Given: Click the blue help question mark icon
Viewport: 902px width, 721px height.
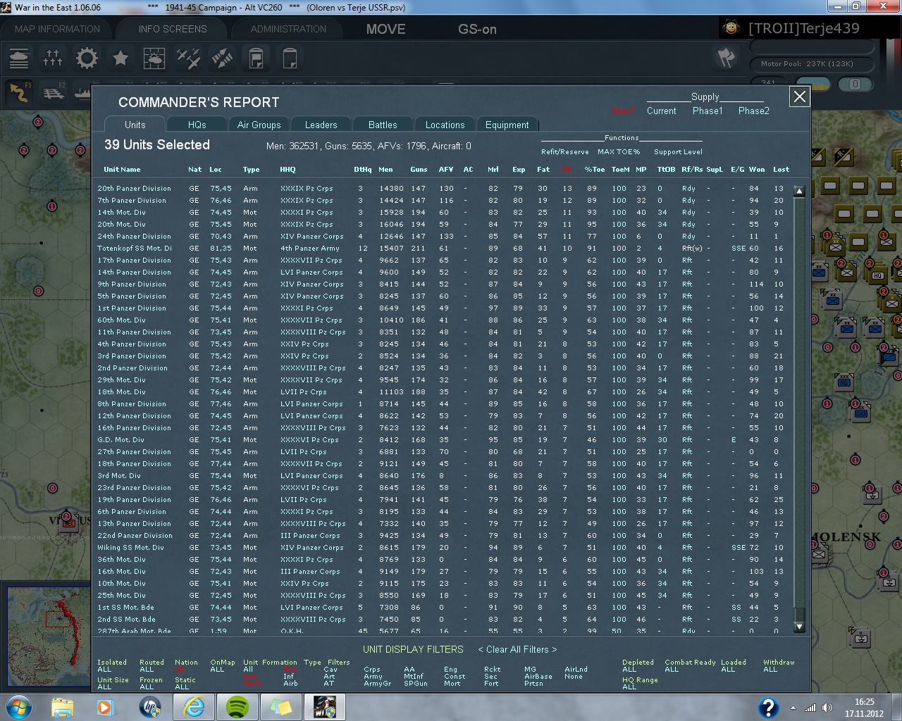Looking at the screenshot, I should pyautogui.click(x=768, y=708).
